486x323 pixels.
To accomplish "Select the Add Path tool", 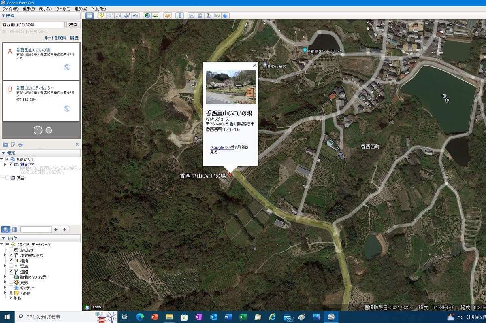I will (119, 16).
